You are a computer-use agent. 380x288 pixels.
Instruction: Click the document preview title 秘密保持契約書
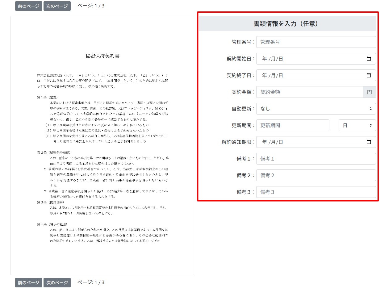(102, 56)
